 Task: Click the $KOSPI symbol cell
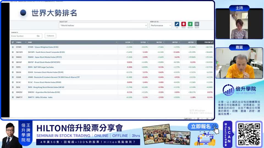click(19, 52)
